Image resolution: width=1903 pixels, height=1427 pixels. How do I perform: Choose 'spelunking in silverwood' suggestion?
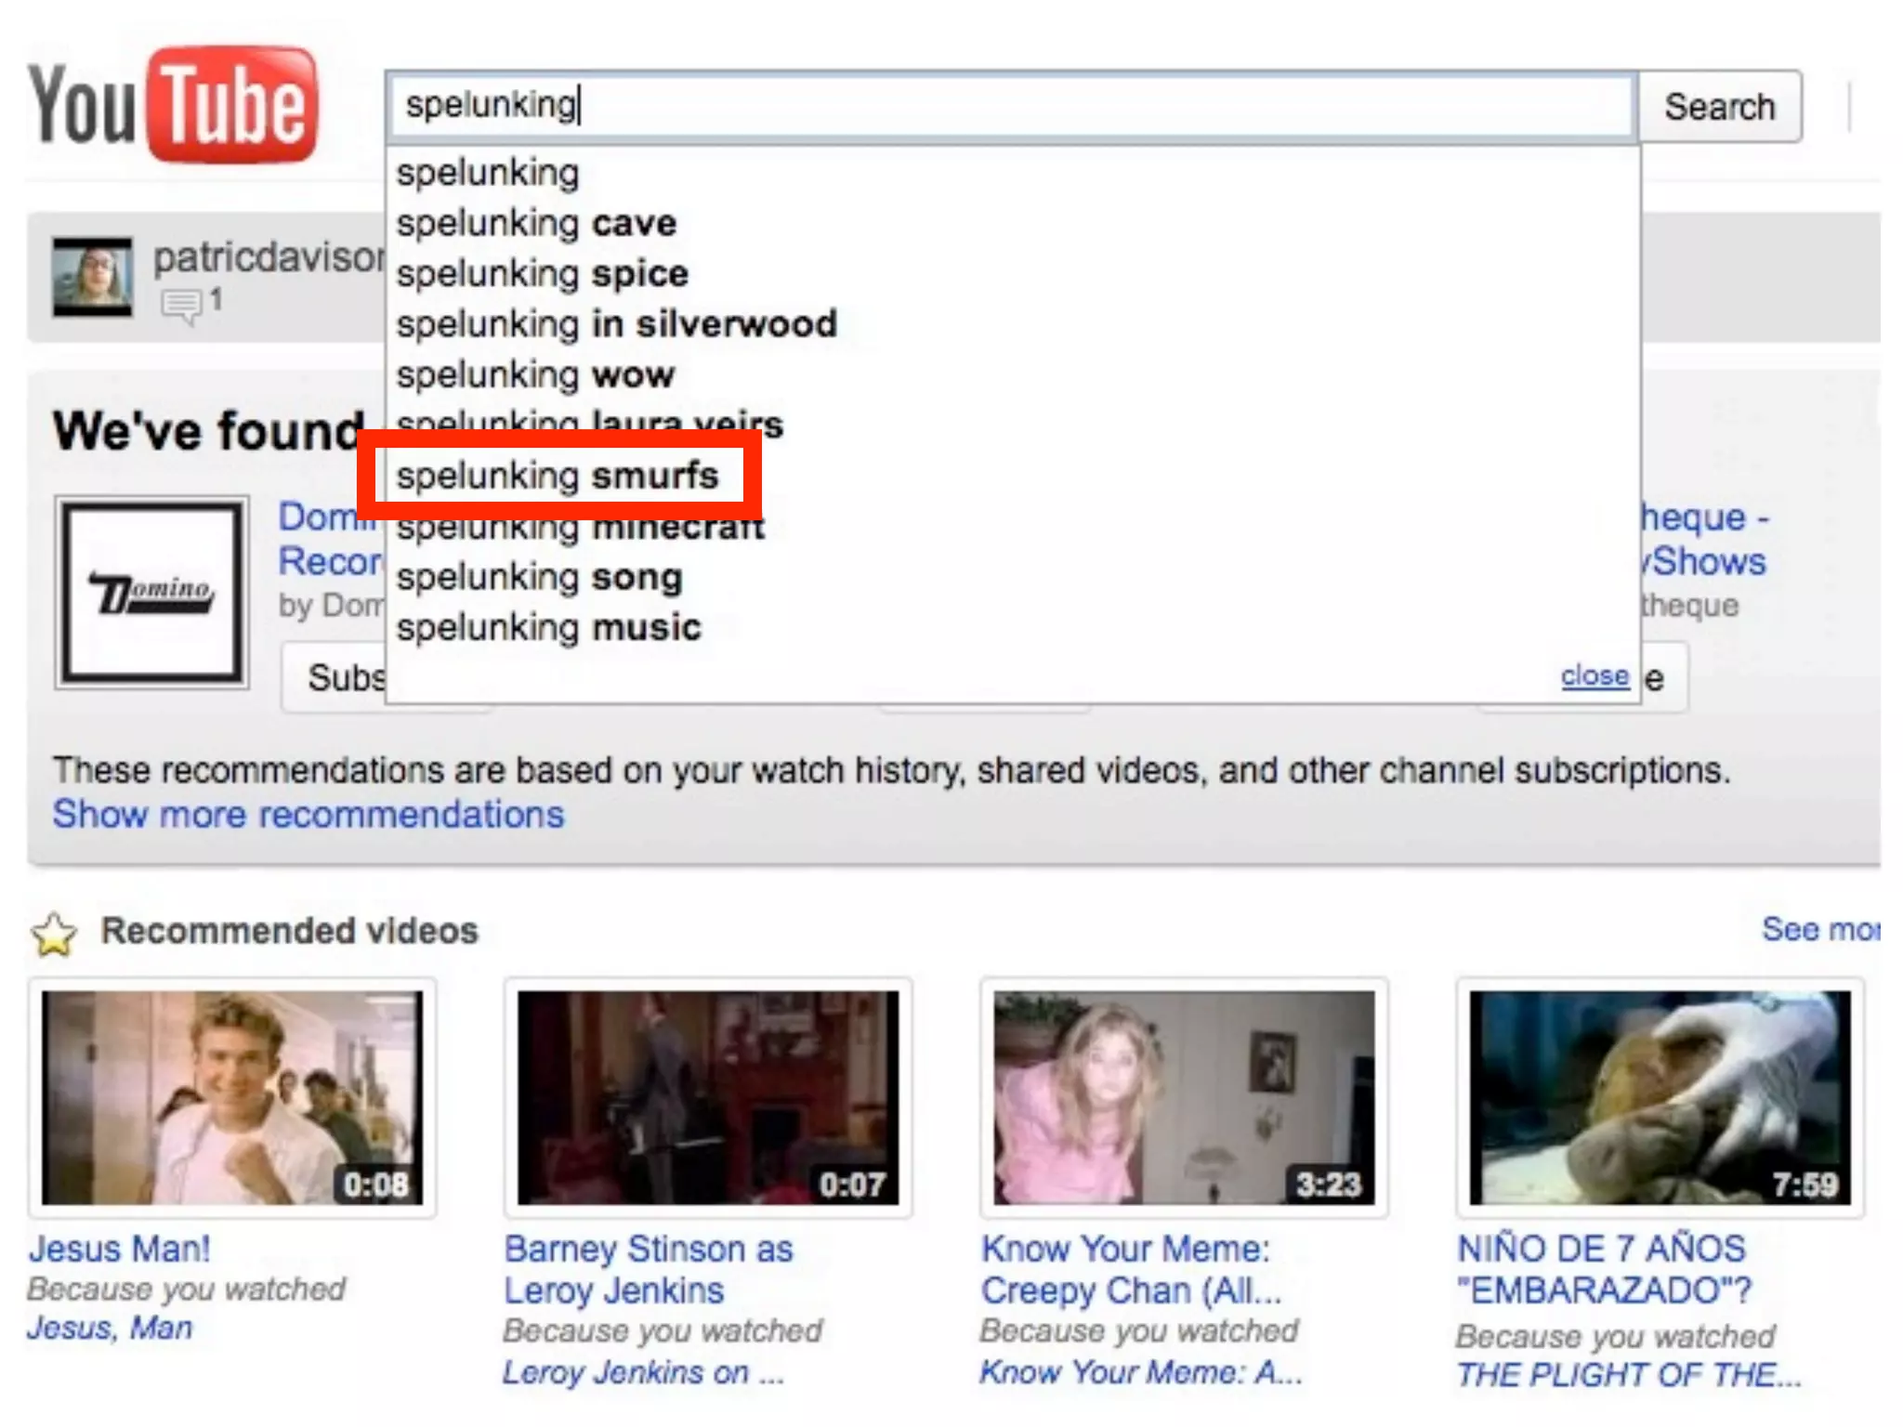[616, 324]
